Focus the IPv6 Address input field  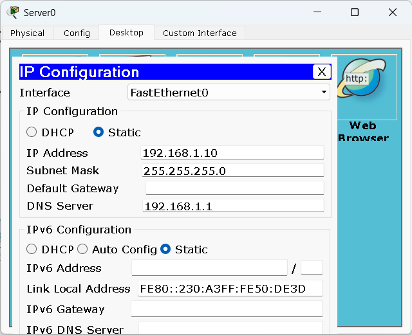(x=209, y=267)
